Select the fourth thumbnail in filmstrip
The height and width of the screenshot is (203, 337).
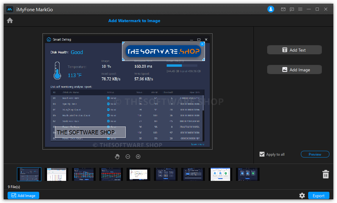[x=111, y=174]
